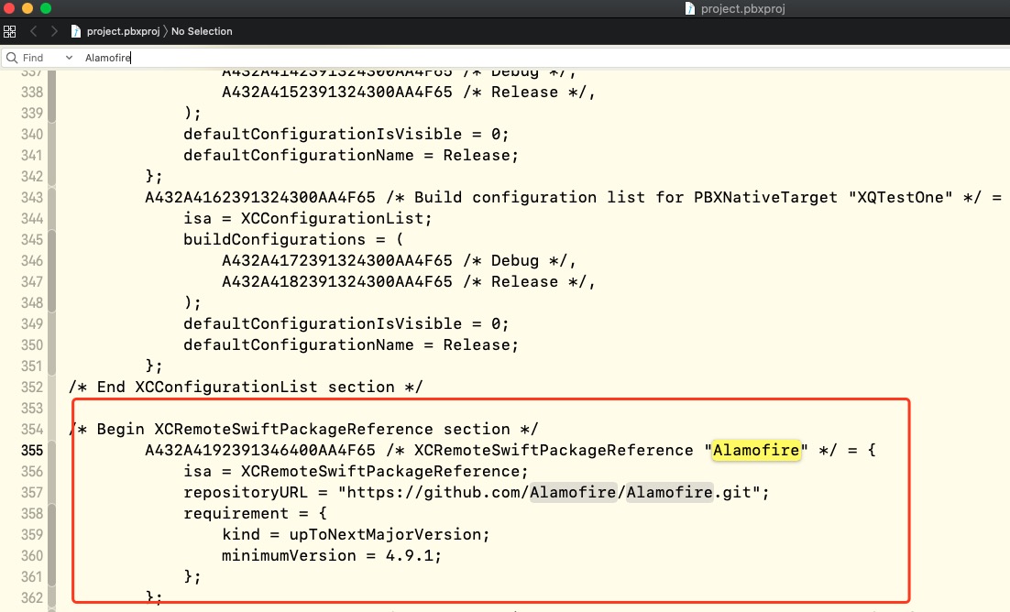Select No Selection in the jump bar

(x=202, y=31)
